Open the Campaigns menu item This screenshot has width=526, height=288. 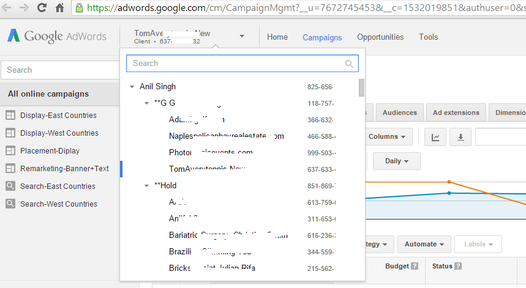322,37
